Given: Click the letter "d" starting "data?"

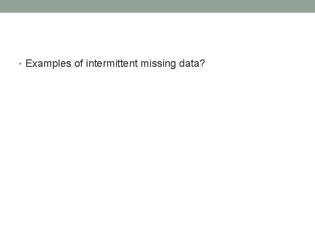Looking at the screenshot, I should click(x=182, y=65).
